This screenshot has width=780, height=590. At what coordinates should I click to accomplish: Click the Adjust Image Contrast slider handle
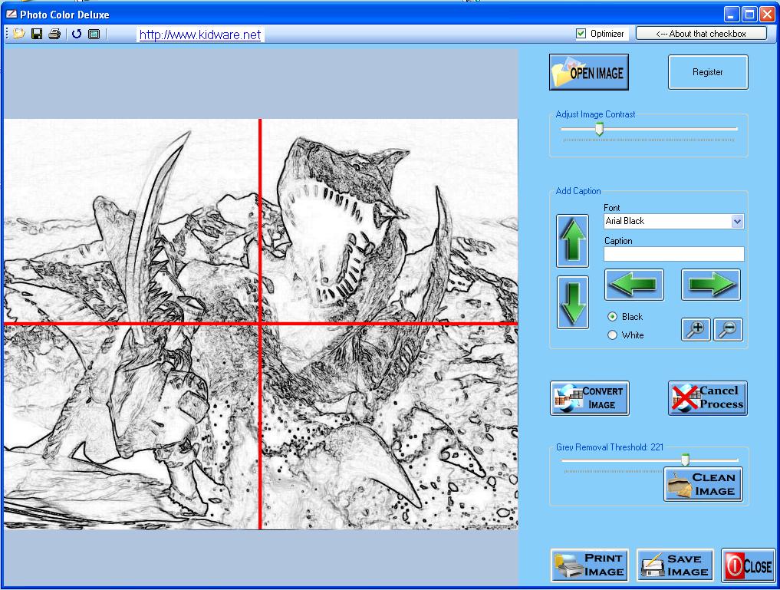click(600, 130)
